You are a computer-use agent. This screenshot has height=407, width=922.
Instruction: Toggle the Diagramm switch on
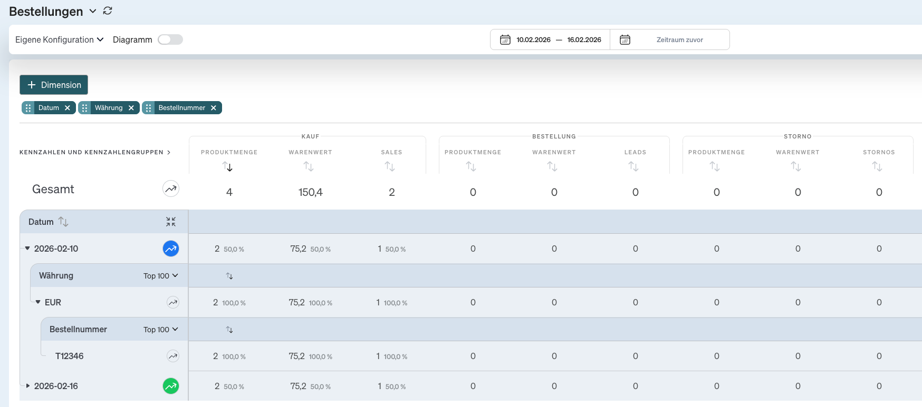[170, 39]
